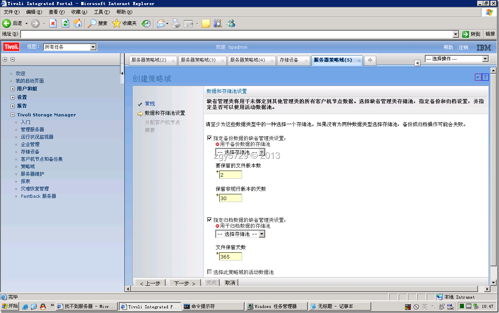Click the 下一步 next button
Viewport: 499px width, 313px height.
pos(185,283)
